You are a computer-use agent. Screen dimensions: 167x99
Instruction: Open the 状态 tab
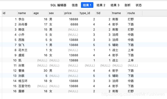pos(139,5)
